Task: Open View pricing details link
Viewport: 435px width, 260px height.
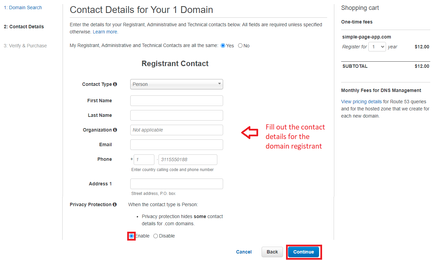Action: click(x=361, y=102)
